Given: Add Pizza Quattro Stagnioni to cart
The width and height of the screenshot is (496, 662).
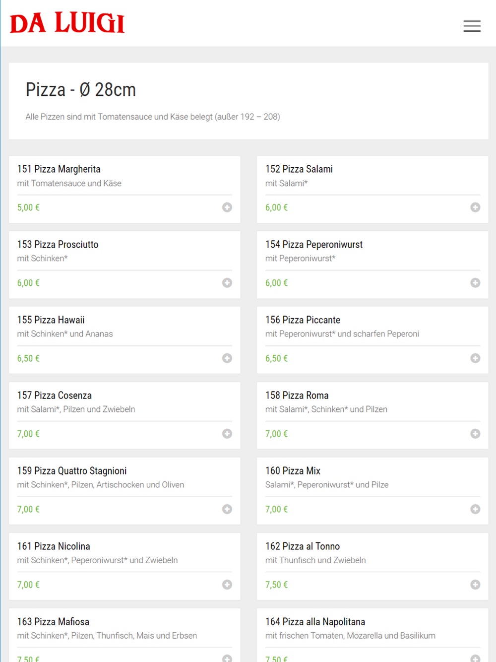Looking at the screenshot, I should pyautogui.click(x=227, y=509).
